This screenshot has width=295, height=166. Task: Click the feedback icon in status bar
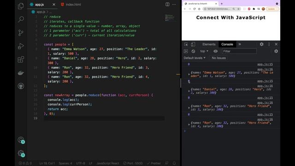tap(167, 163)
